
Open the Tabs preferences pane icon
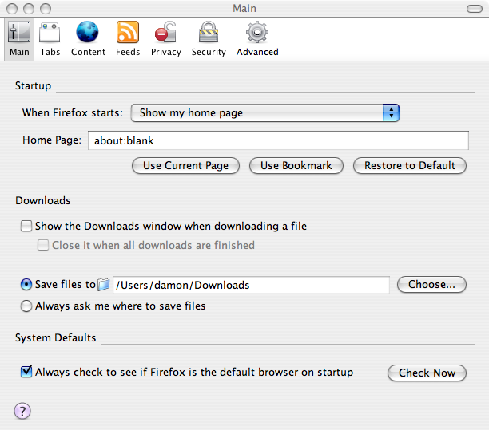click(50, 33)
